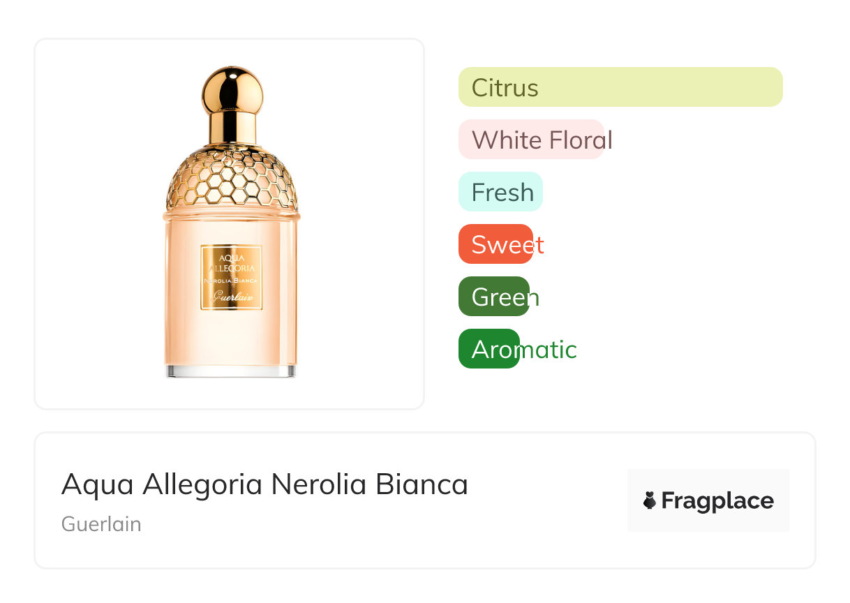Image resolution: width=850 pixels, height=603 pixels.
Task: Click the Guerlain brand name below title
Action: coord(101,524)
